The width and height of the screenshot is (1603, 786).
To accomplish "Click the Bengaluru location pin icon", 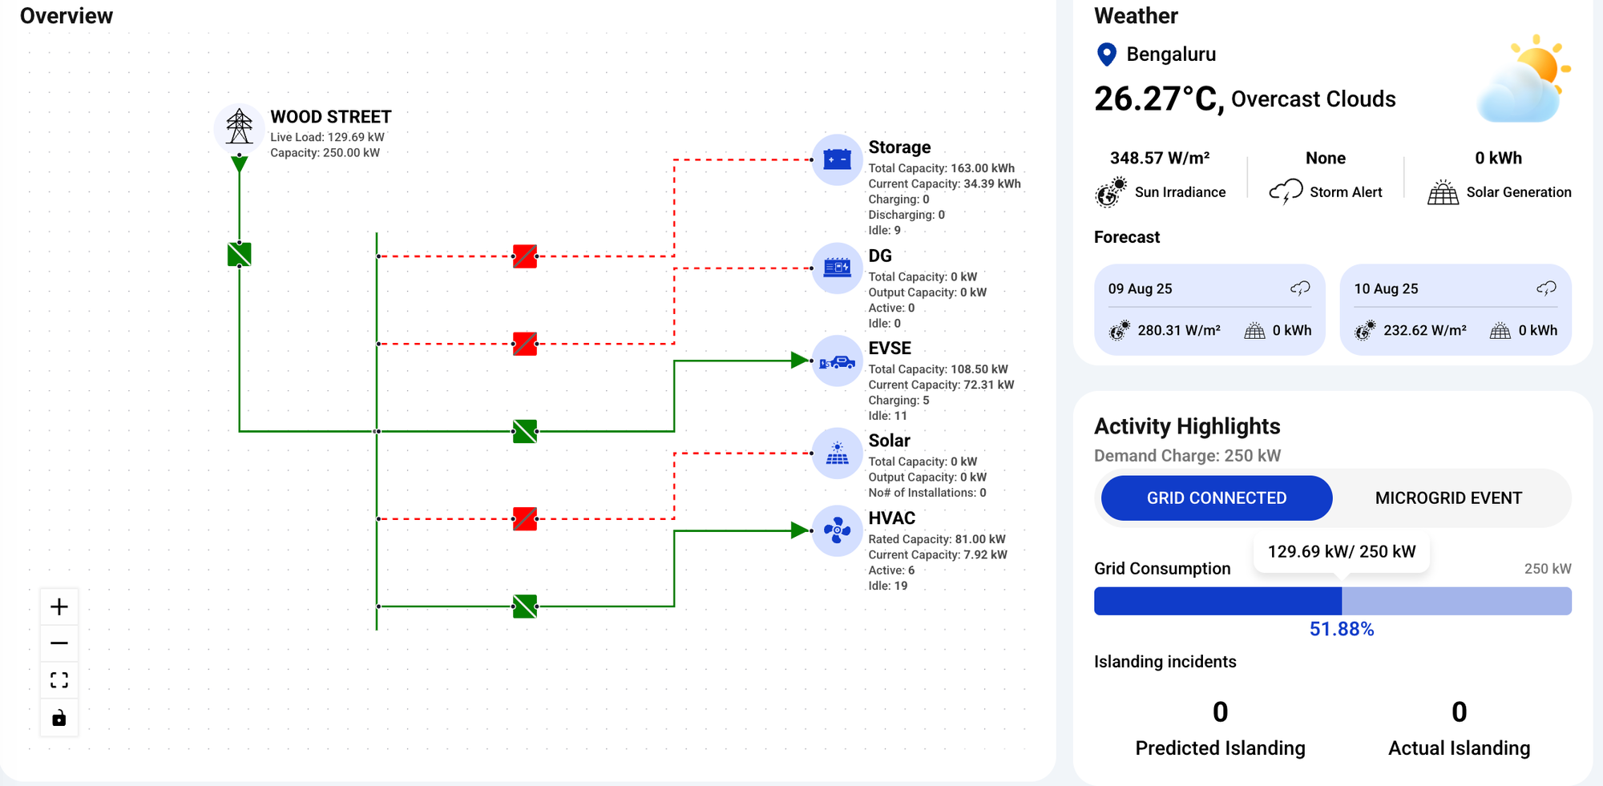I will pos(1106,54).
